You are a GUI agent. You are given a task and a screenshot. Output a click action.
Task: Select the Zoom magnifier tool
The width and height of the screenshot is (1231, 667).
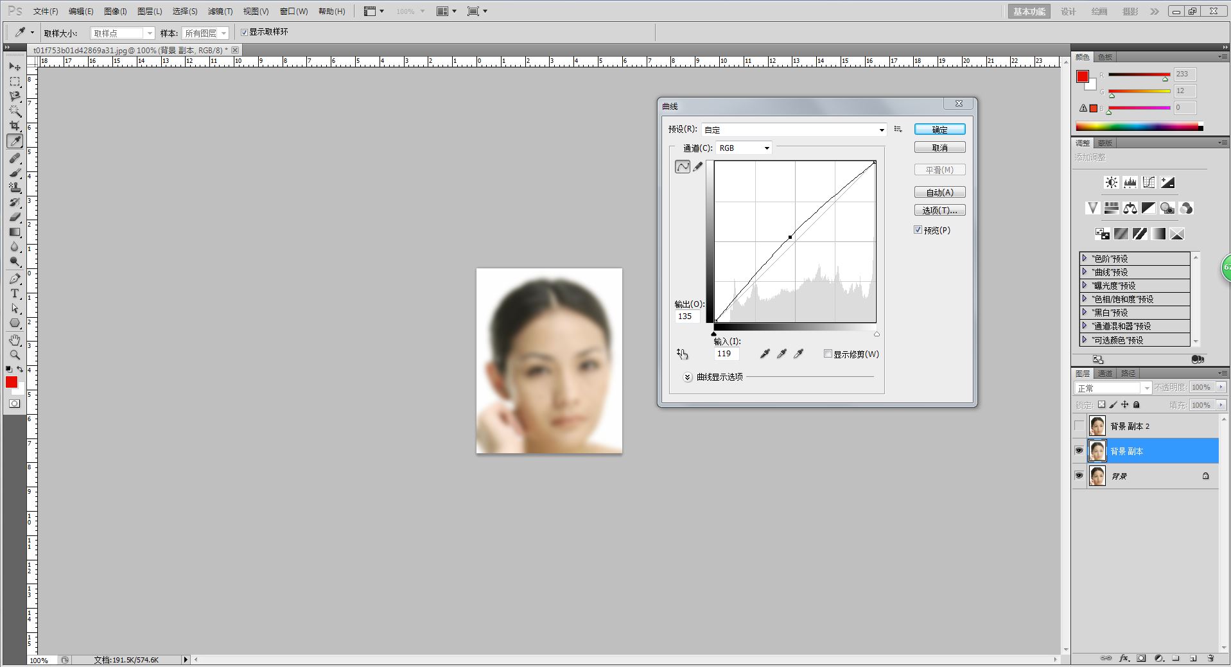(x=14, y=355)
